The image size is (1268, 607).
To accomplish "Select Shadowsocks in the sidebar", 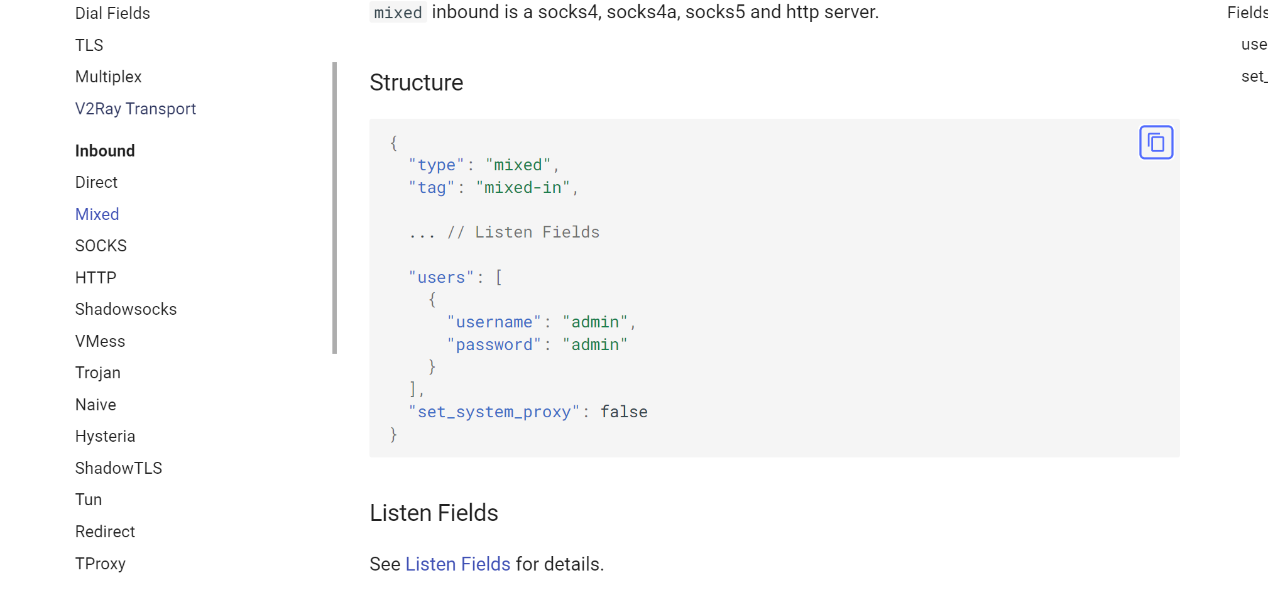I will click(x=126, y=309).
